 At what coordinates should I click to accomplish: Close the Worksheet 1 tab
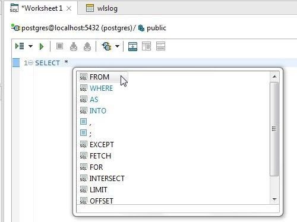pyautogui.click(x=69, y=8)
